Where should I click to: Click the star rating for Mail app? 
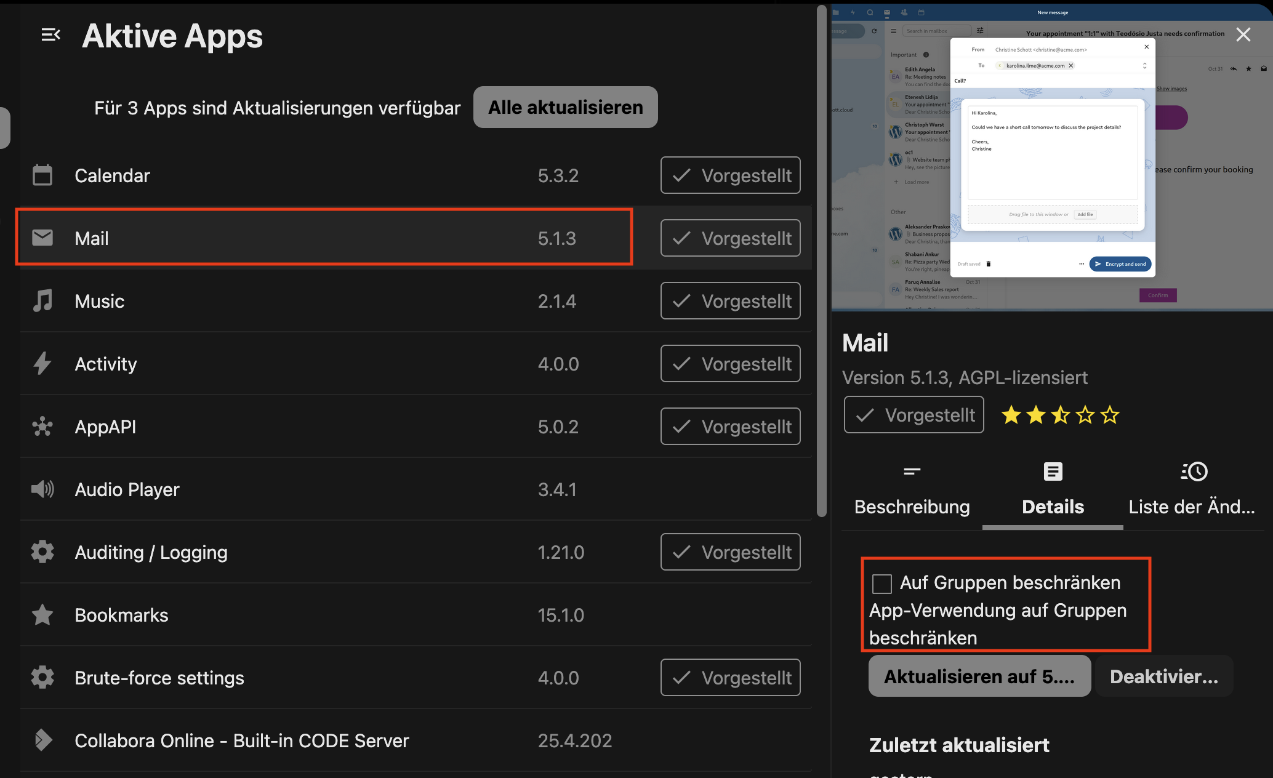(1060, 415)
